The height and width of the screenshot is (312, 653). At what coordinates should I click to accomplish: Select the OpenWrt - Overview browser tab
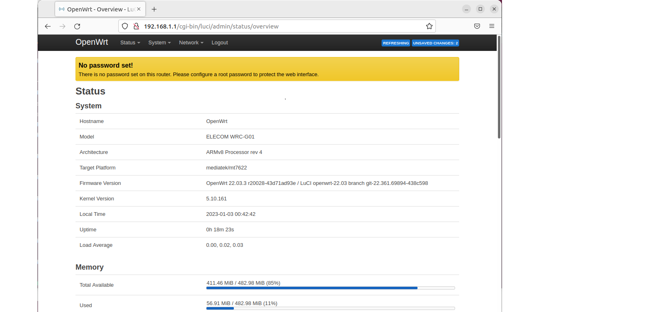coord(100,9)
